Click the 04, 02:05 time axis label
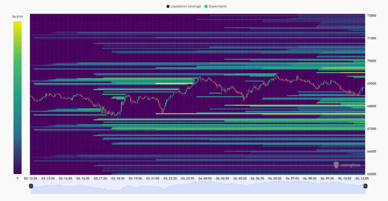The width and height of the screenshot is (388, 201). 223,178
